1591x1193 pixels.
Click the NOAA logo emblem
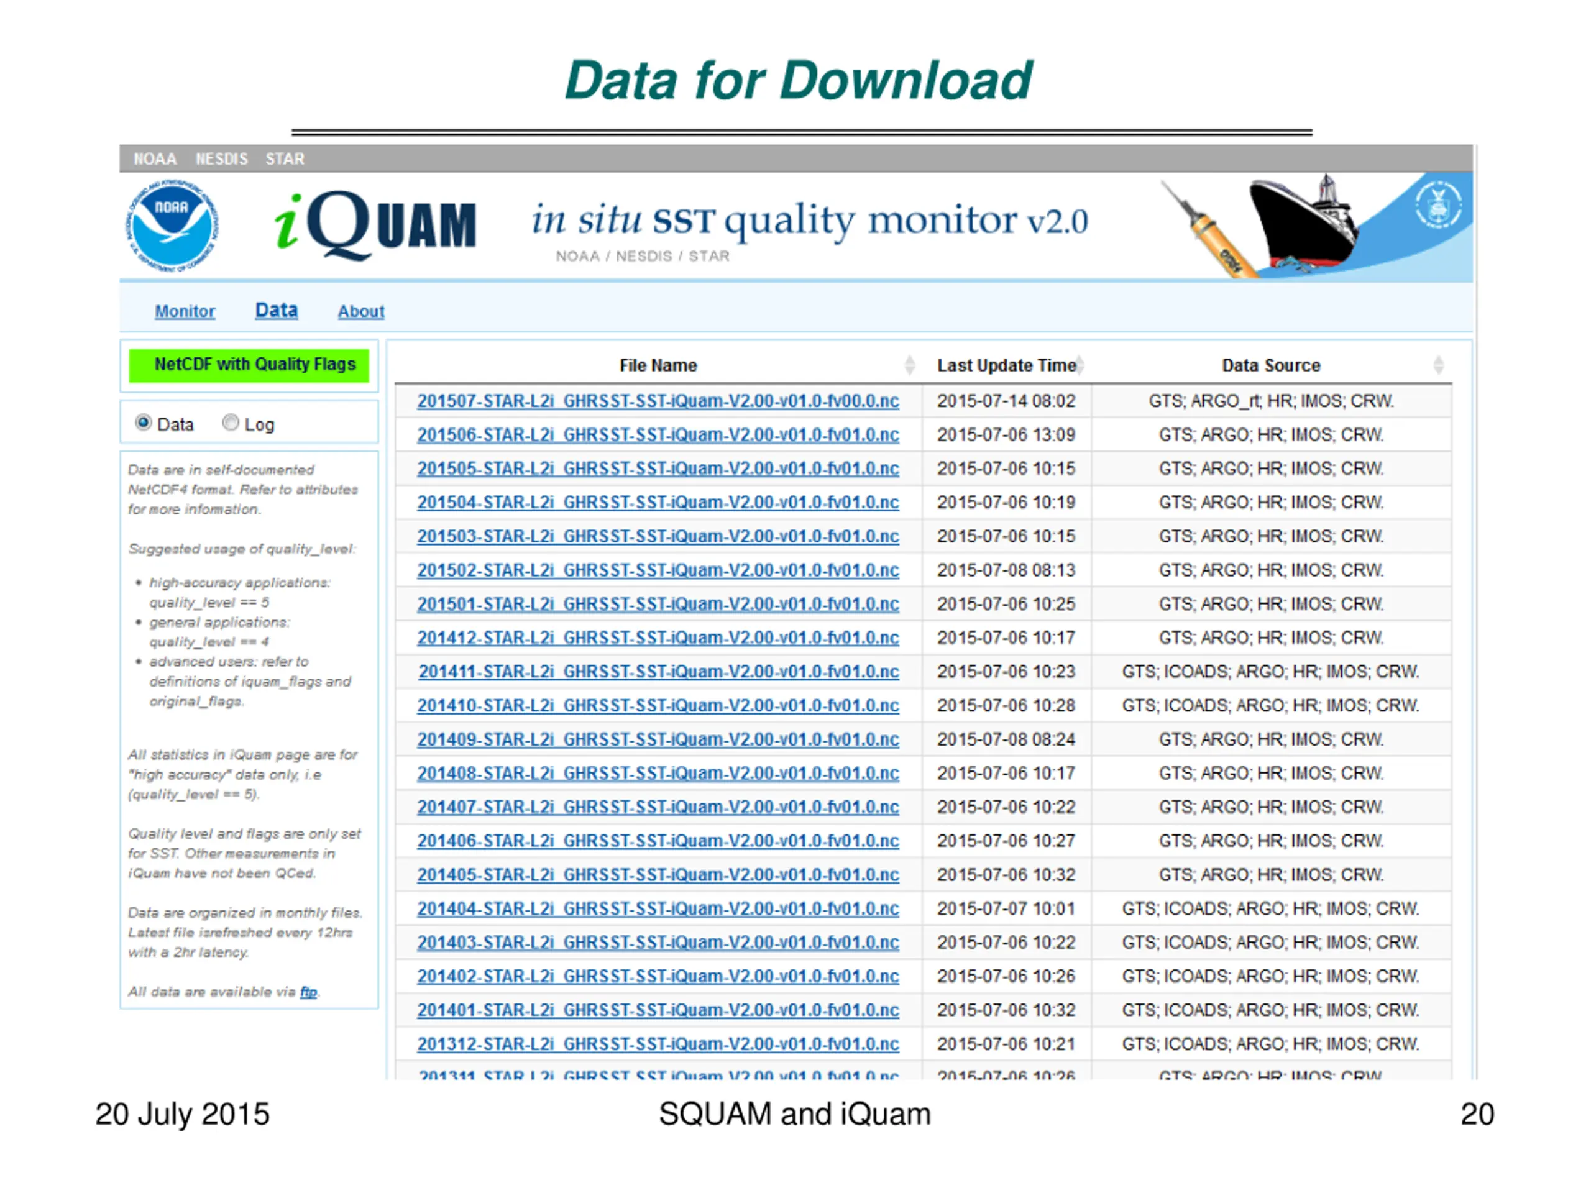(x=172, y=226)
